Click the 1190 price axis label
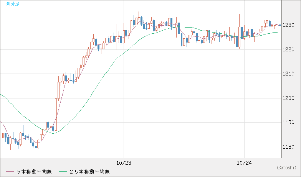This screenshot has width=301, height=177. click(x=289, y=123)
